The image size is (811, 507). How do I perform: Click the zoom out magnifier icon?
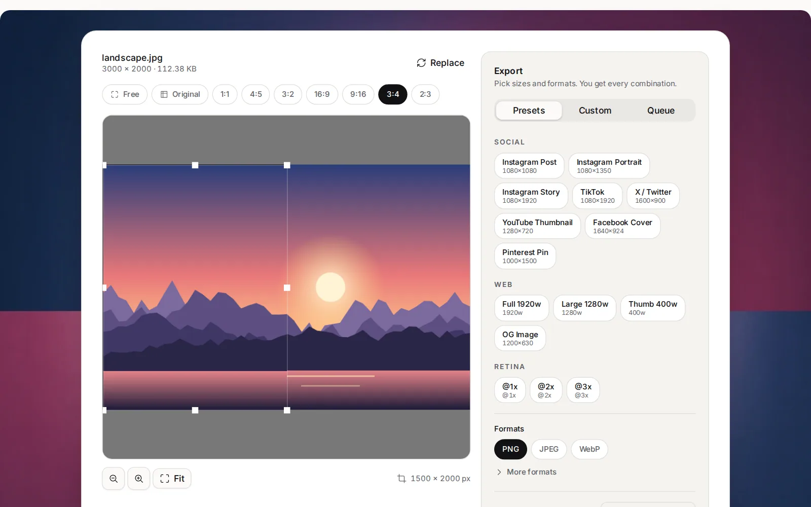114,479
